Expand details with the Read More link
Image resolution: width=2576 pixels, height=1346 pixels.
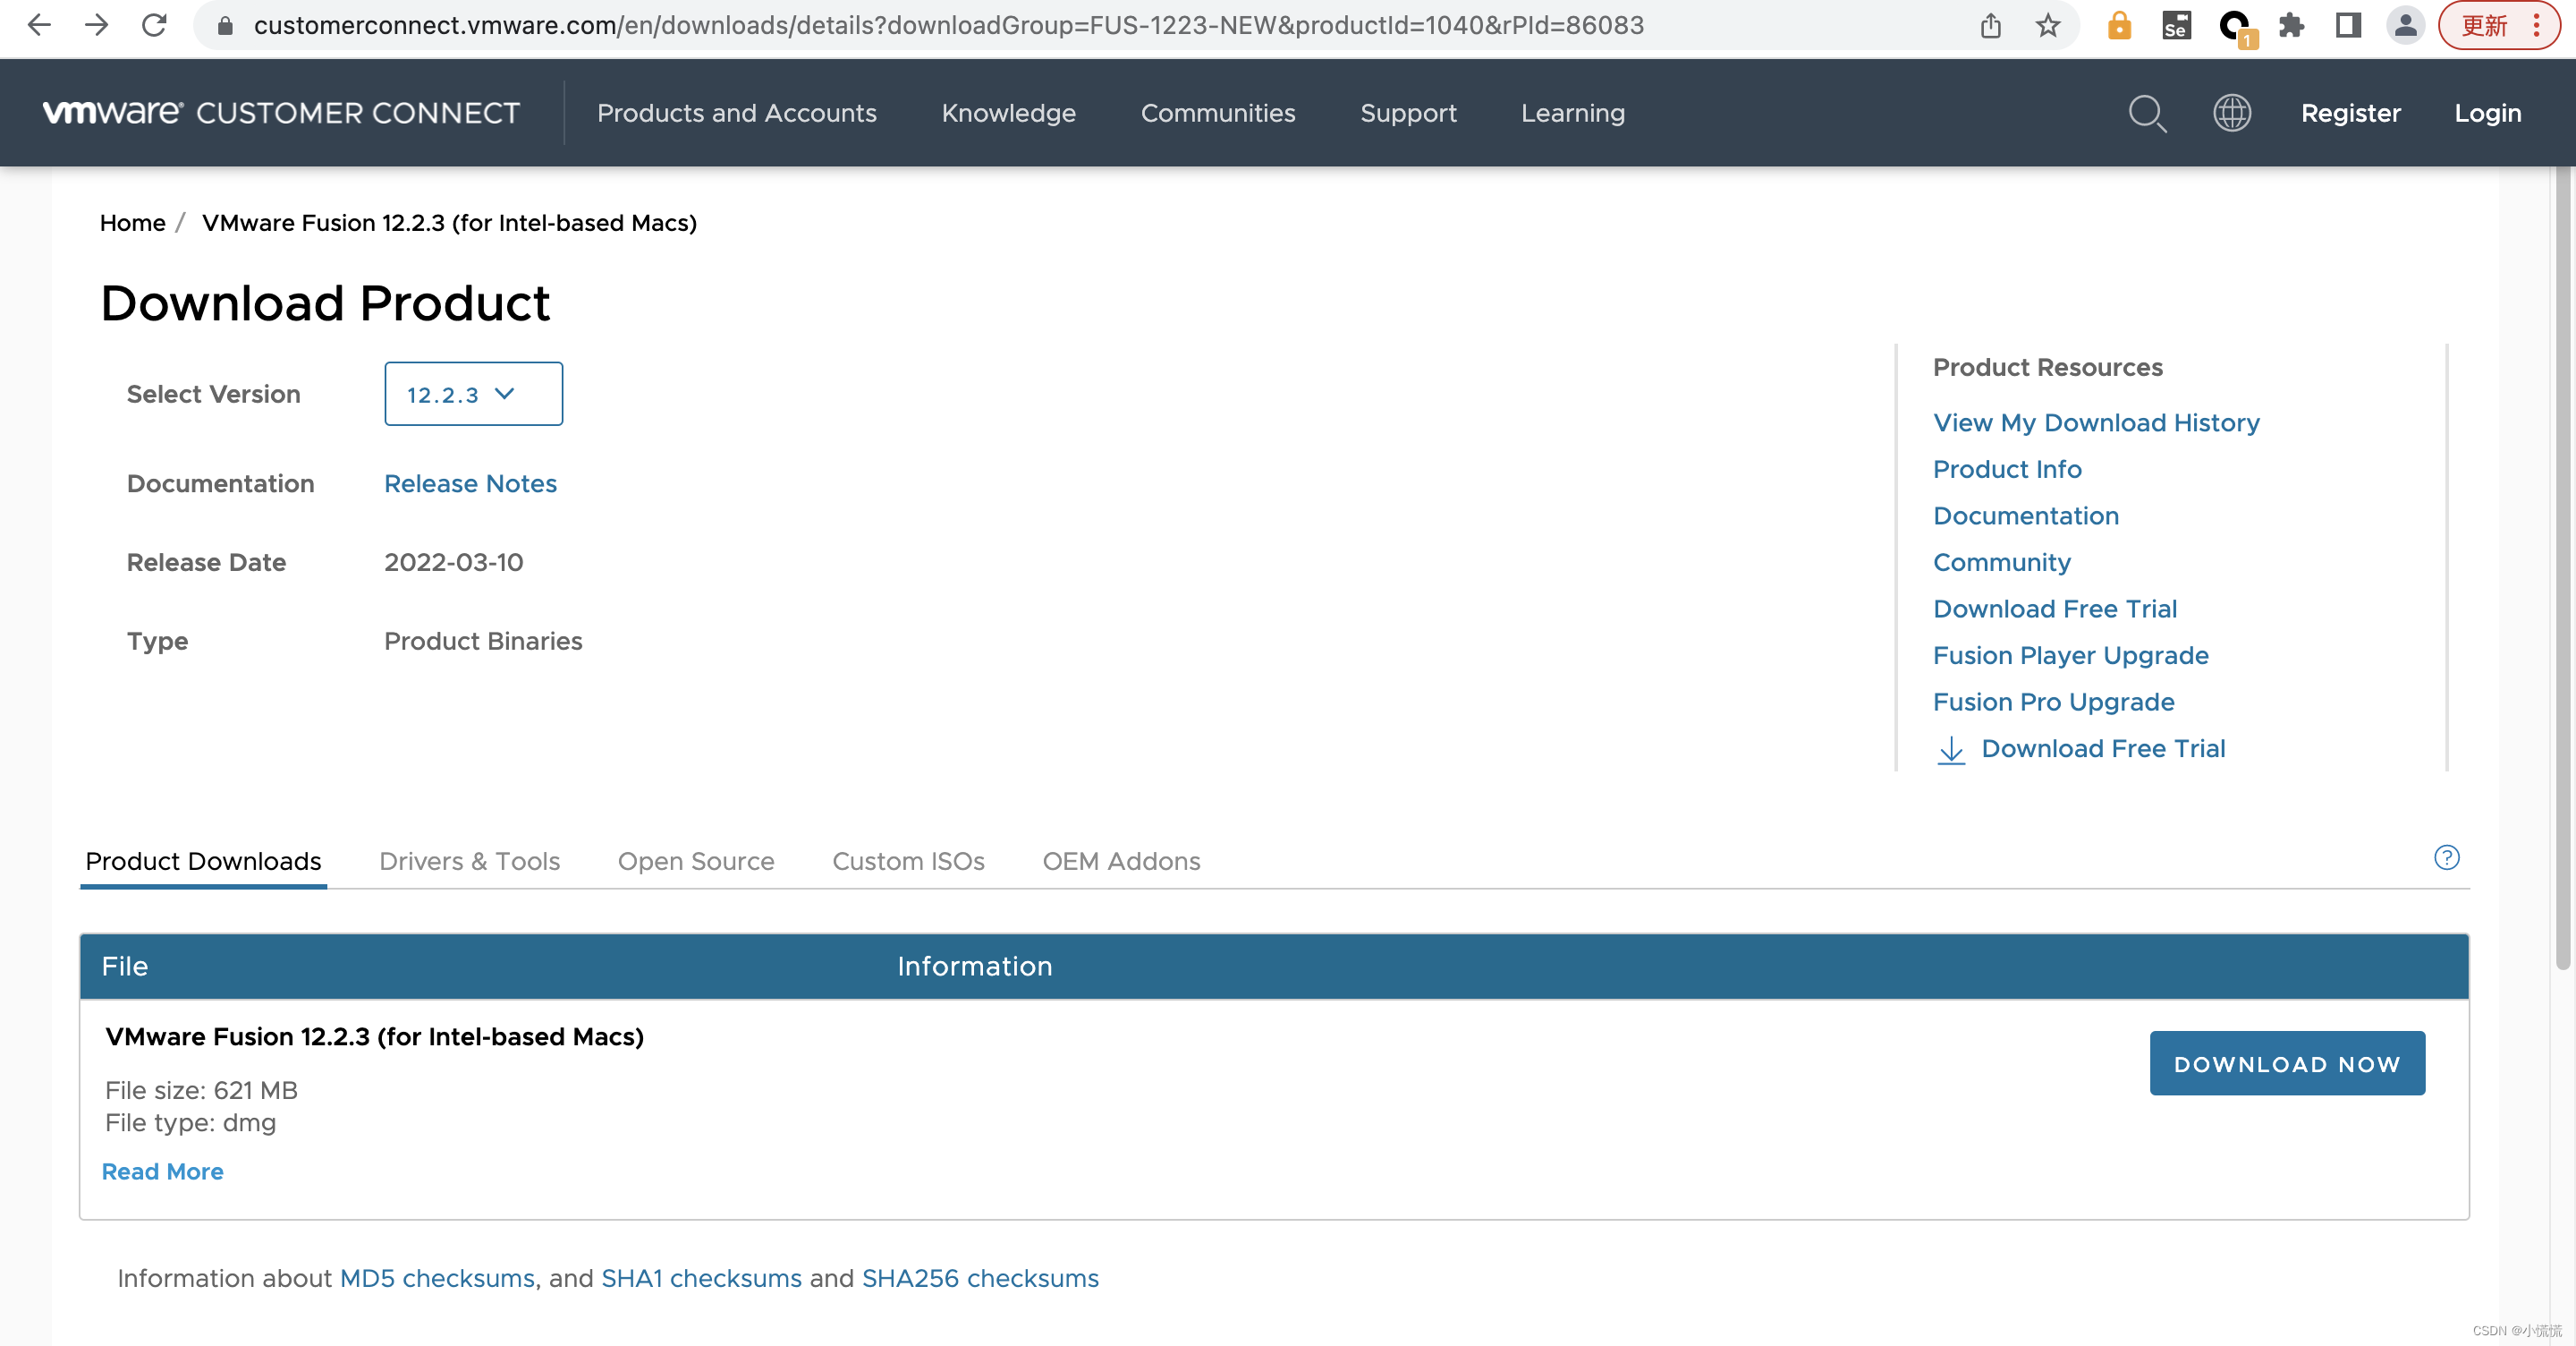[162, 1171]
